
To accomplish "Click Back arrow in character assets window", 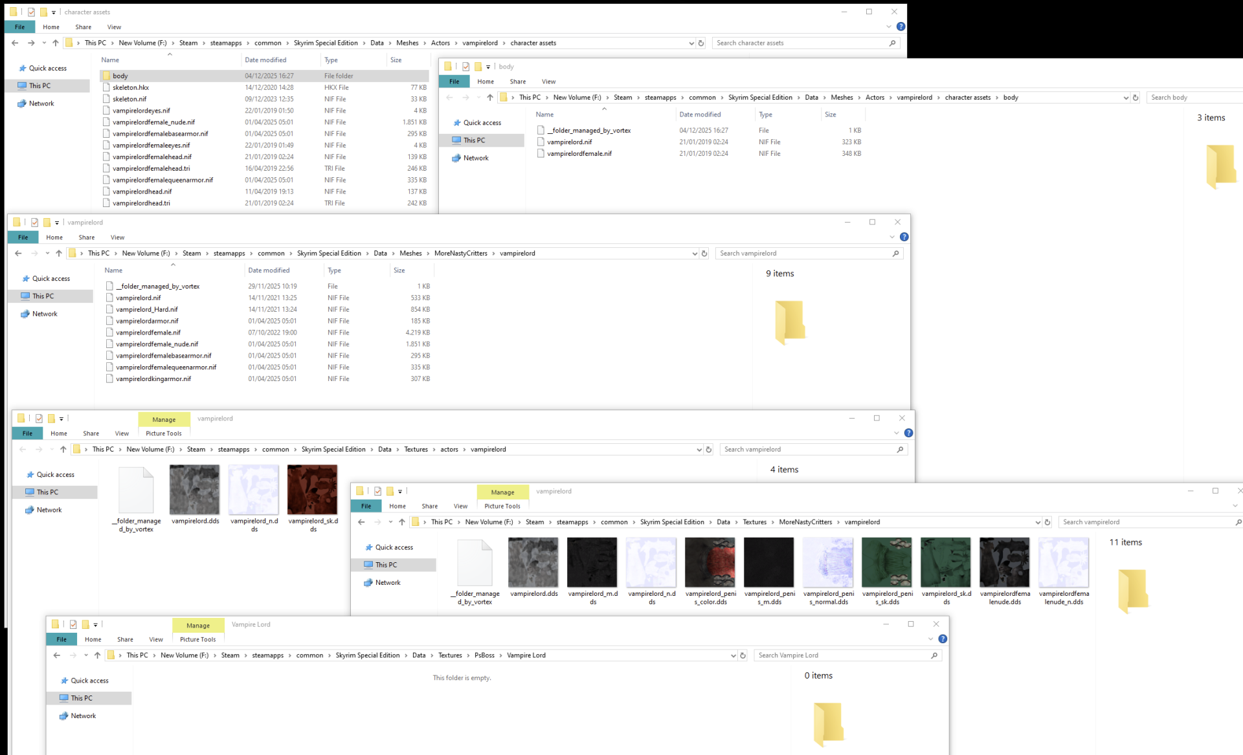I will pos(15,43).
